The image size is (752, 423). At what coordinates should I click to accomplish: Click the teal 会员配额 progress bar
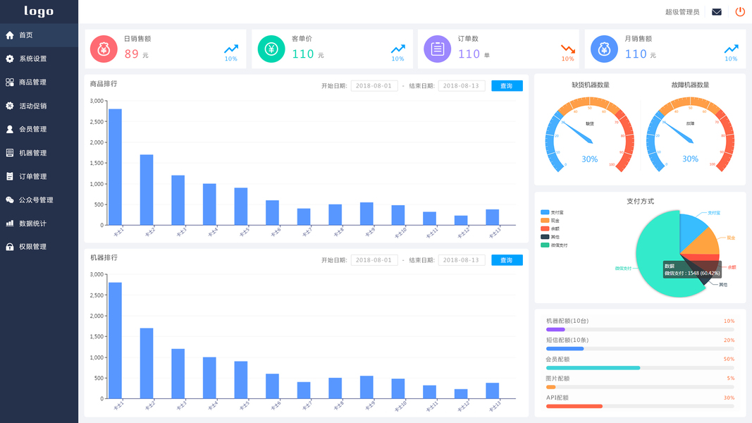pos(593,368)
